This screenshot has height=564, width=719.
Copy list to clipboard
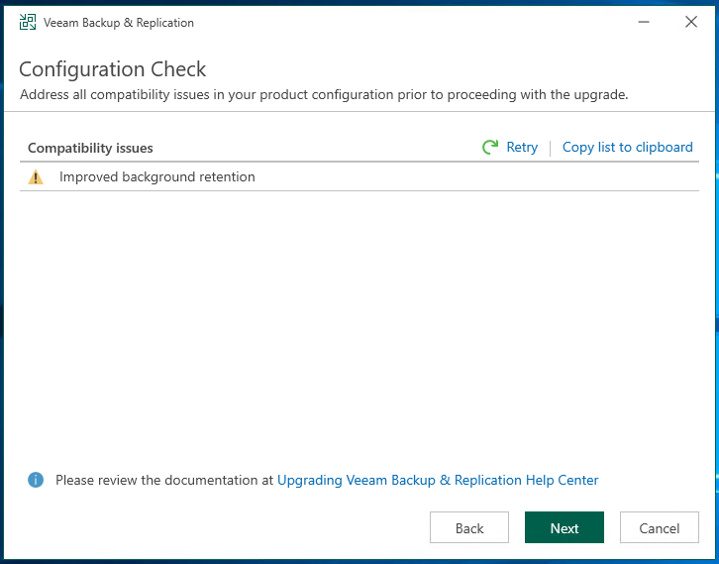627,148
